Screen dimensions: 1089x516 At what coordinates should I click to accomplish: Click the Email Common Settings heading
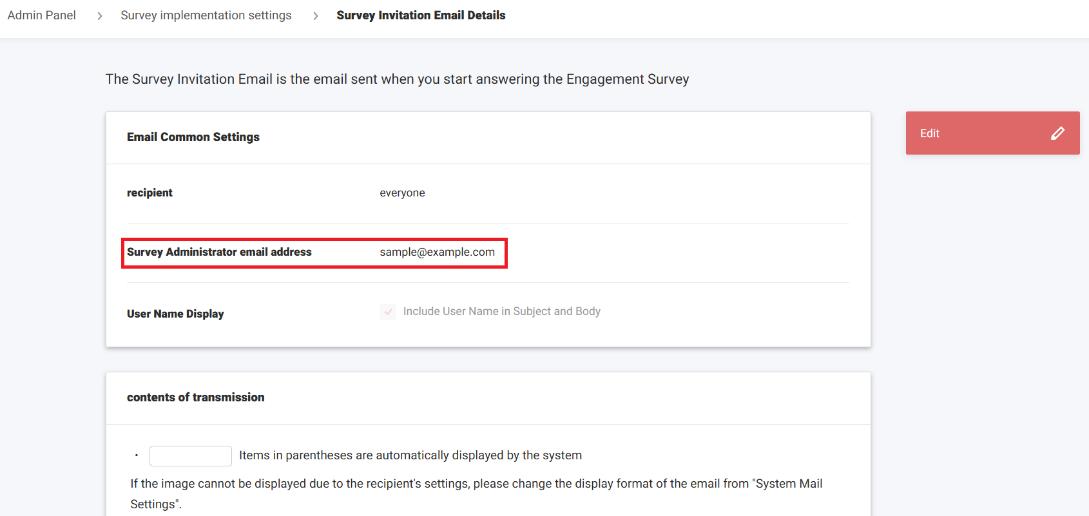click(x=193, y=137)
